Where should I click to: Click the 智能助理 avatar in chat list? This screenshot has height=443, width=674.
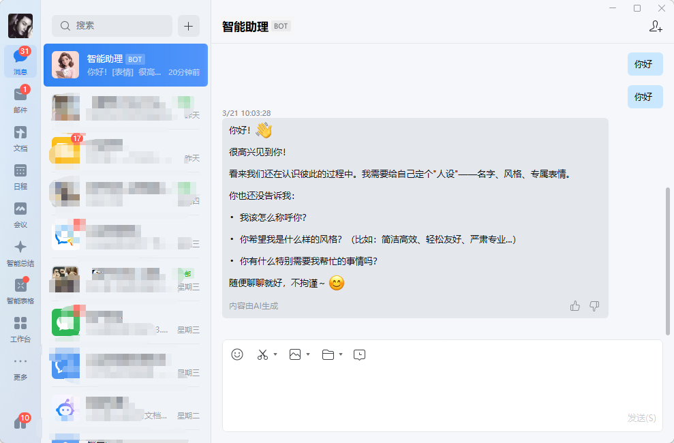click(x=65, y=65)
